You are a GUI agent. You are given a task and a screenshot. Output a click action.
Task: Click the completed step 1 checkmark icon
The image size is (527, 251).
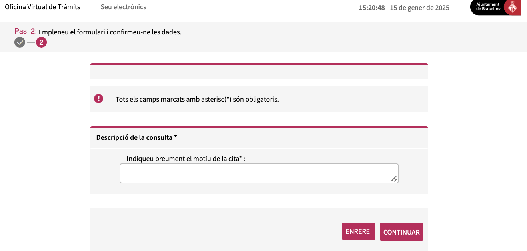coord(20,42)
